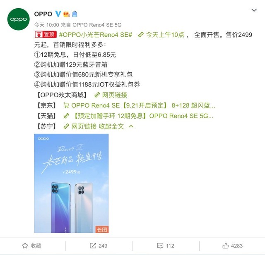Click the OPPO account name
Image resolution: width=265 pixels, height=255 pixels.
point(43,14)
